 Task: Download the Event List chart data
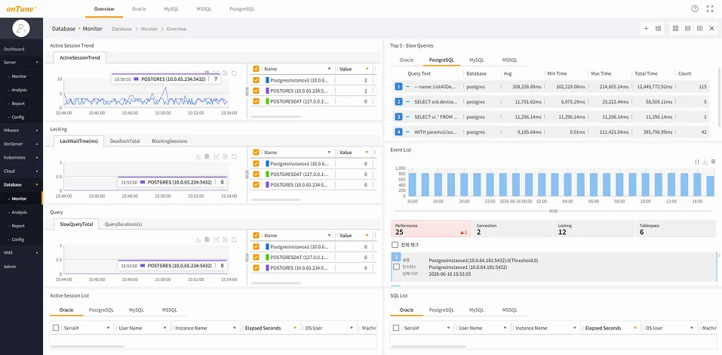tap(705, 162)
